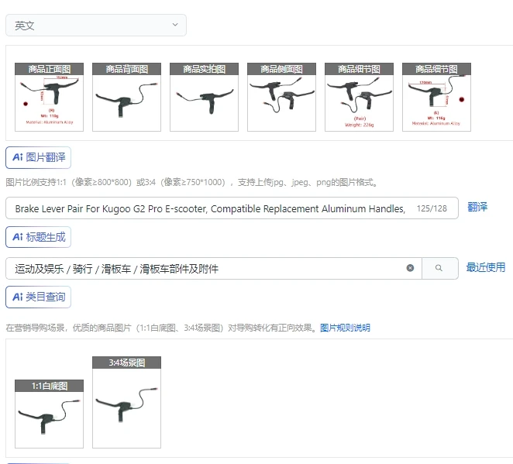Image resolution: width=513 pixels, height=464 pixels.
Task: Click the dropdown chevron arrow next to 英文
Action: (175, 25)
